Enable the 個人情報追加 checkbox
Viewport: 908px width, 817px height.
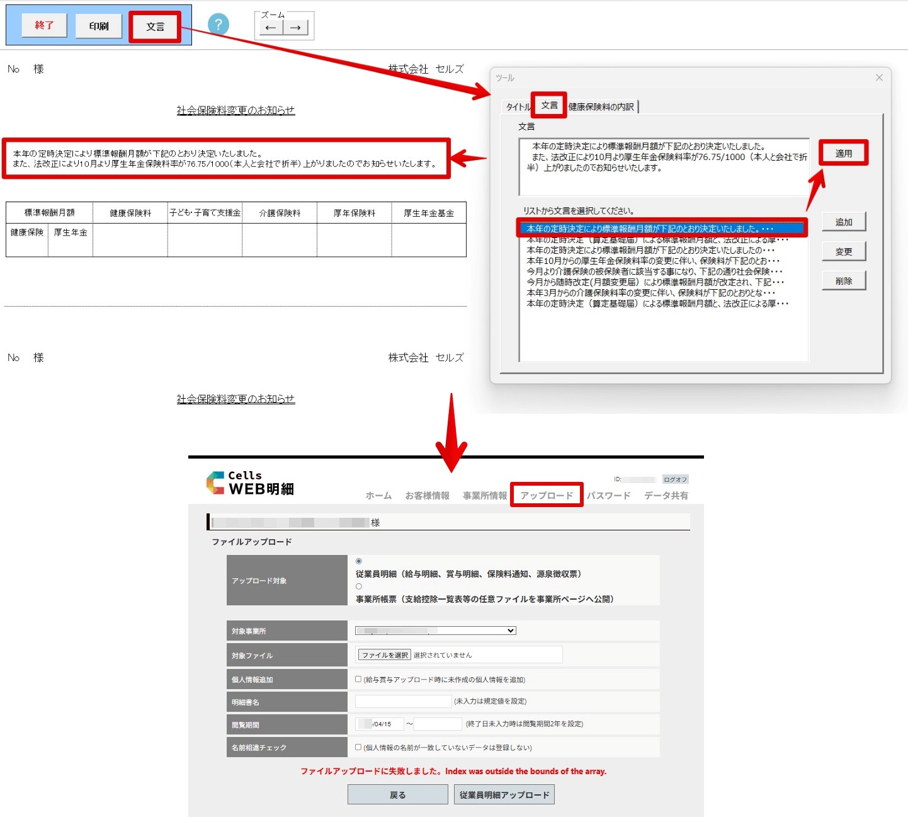tap(358, 679)
